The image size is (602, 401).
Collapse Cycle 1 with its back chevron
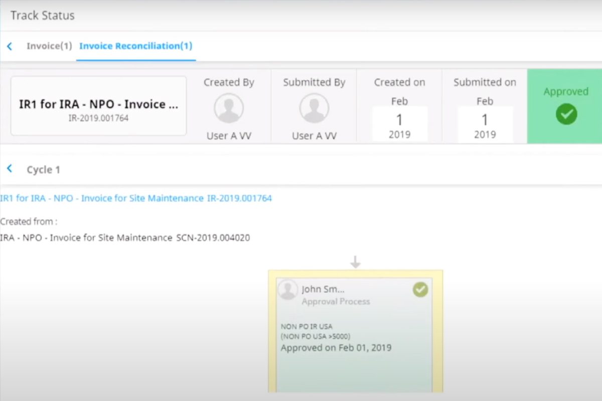[10, 168]
